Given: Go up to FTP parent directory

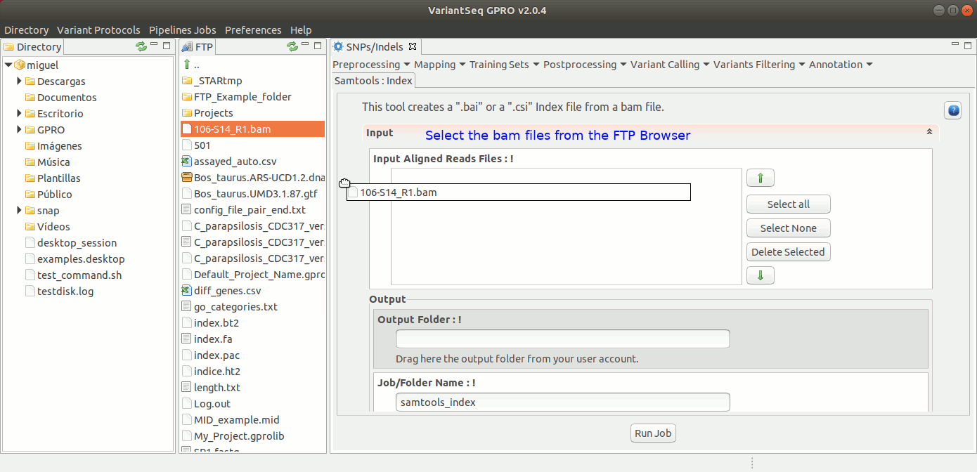Looking at the screenshot, I should pyautogui.click(x=188, y=65).
